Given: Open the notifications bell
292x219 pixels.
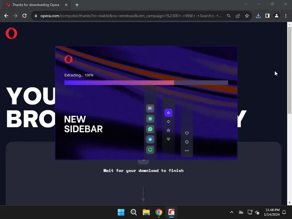Looking at the screenshot, I should point(284,212).
